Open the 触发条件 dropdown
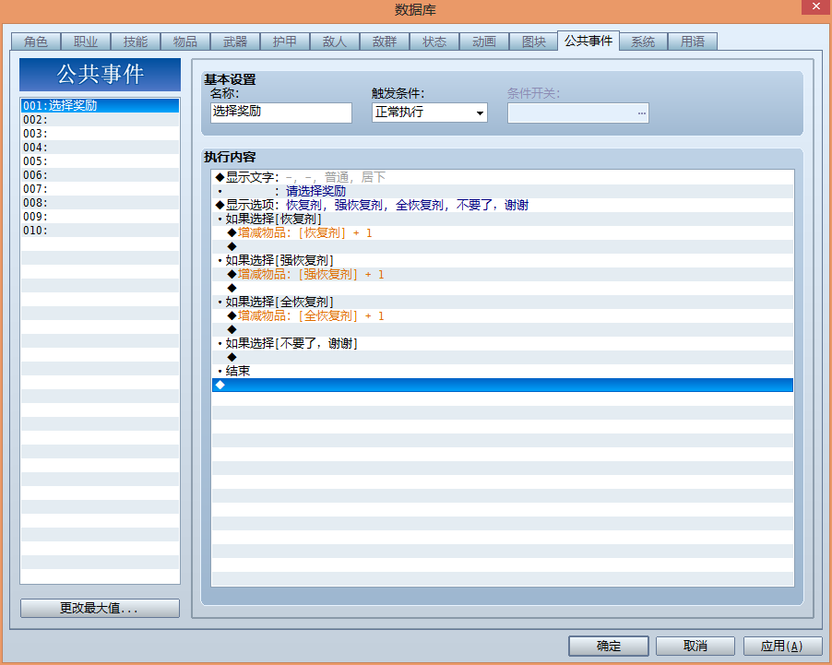Screen dimensions: 832x665 click(430, 113)
